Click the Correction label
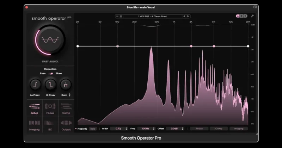282x148 pixels. point(50,69)
